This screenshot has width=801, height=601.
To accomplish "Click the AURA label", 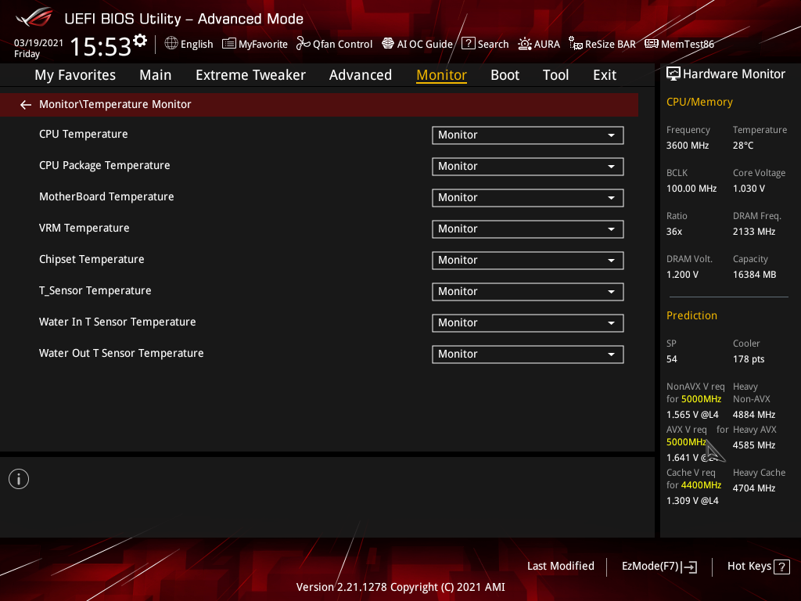I will pos(547,44).
